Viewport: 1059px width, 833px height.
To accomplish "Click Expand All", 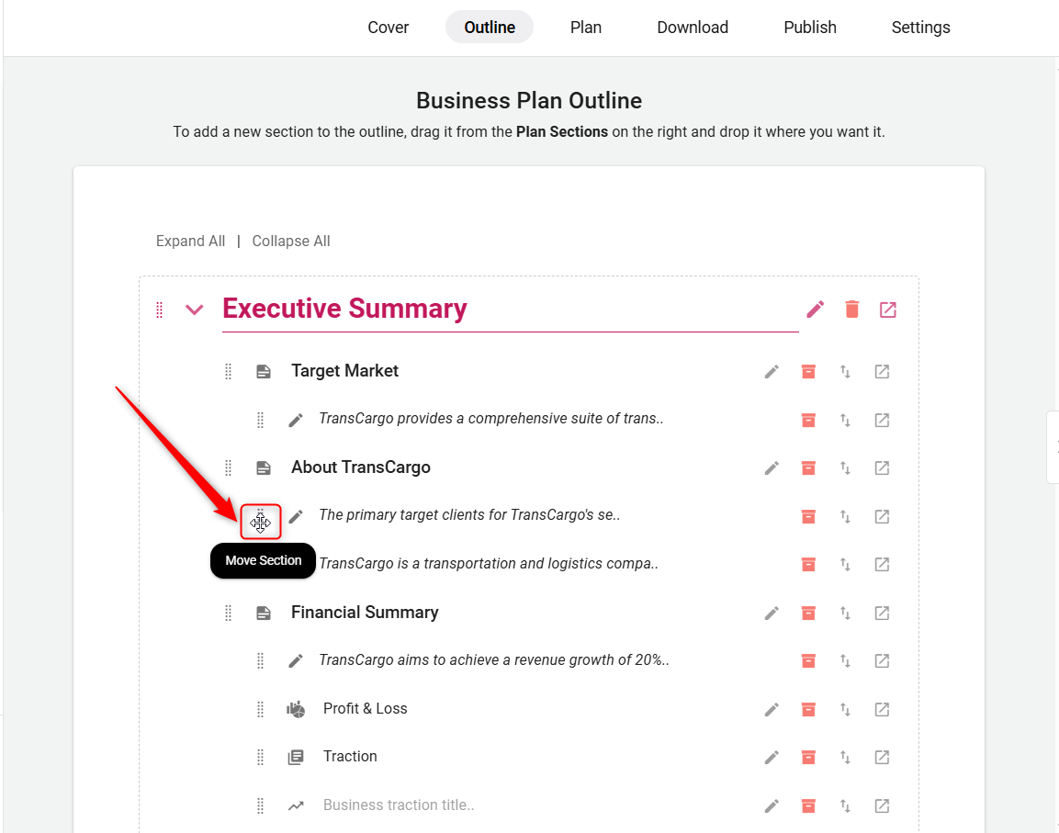I will tap(190, 242).
